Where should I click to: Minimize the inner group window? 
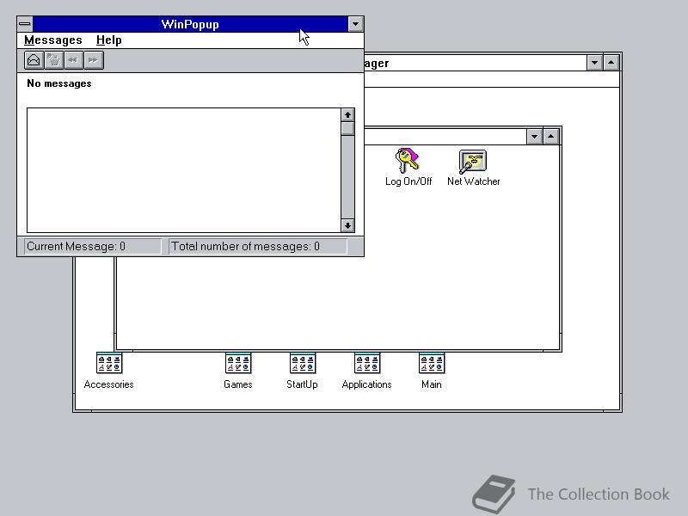coord(534,137)
